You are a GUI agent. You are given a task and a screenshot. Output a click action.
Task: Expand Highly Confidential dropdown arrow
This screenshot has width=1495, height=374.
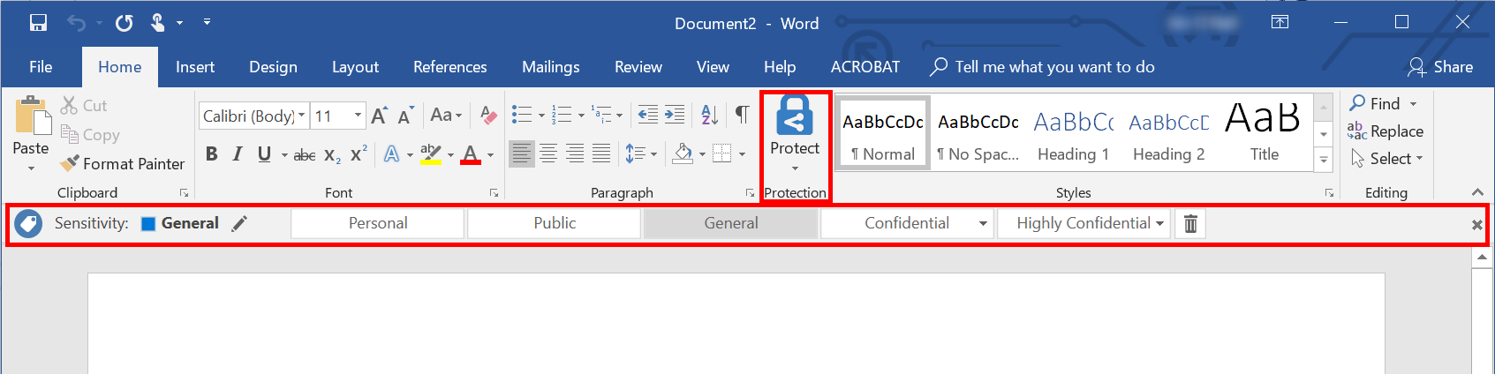[x=1159, y=224]
